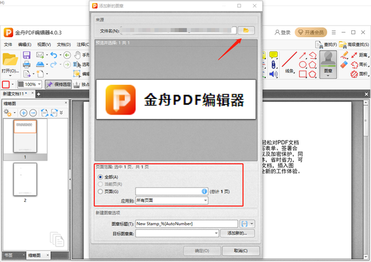Image resolution: width=371 pixels, height=262 pixels.
Task: Click the 高级查找(S) button
Action: [x=354, y=45]
